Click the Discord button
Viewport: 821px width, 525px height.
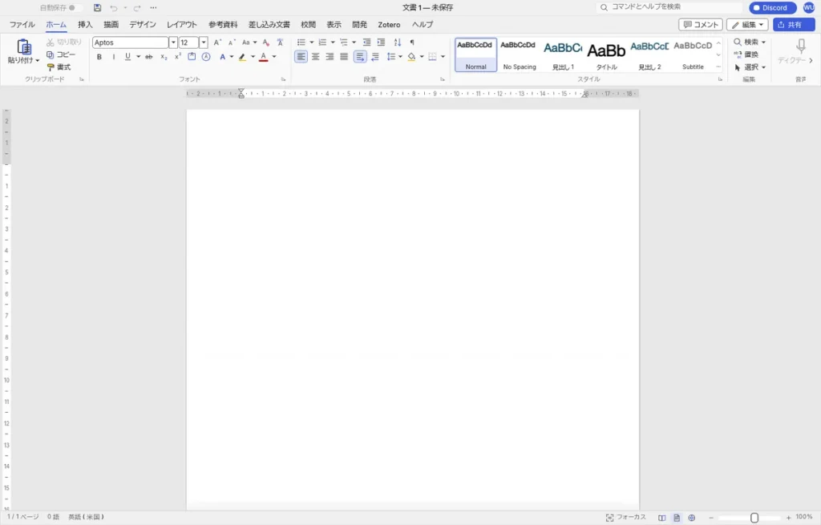(x=772, y=8)
